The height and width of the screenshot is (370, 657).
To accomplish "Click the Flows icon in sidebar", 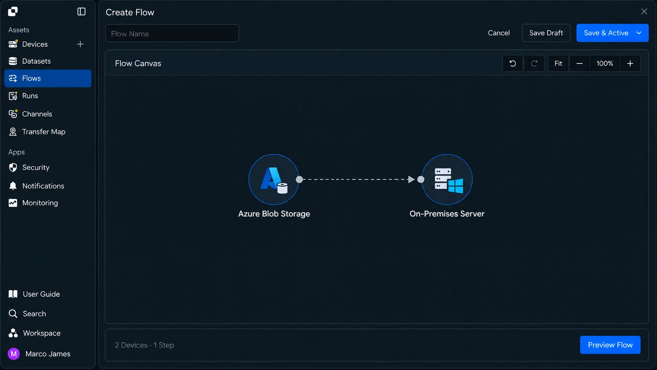I will [13, 78].
